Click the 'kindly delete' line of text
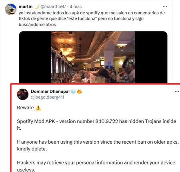The height and width of the screenshot is (172, 180). pos(32,149)
